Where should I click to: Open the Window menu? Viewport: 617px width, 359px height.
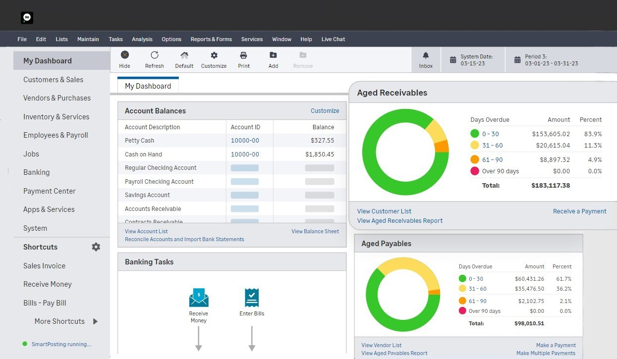pyautogui.click(x=281, y=39)
